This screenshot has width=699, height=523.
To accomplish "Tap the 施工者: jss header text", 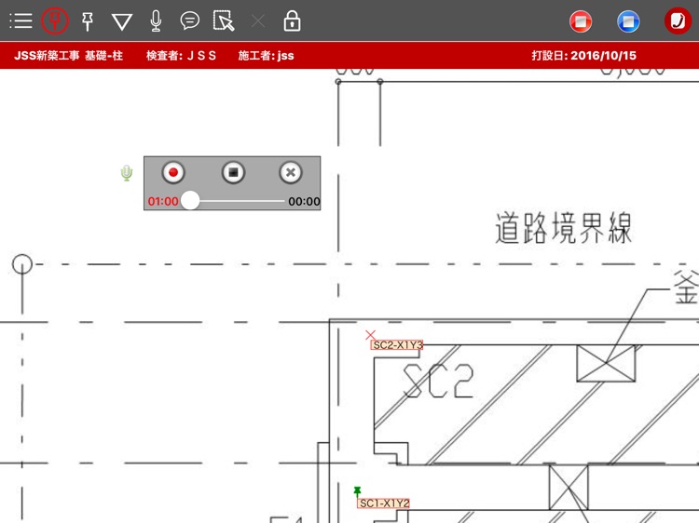I will point(266,56).
